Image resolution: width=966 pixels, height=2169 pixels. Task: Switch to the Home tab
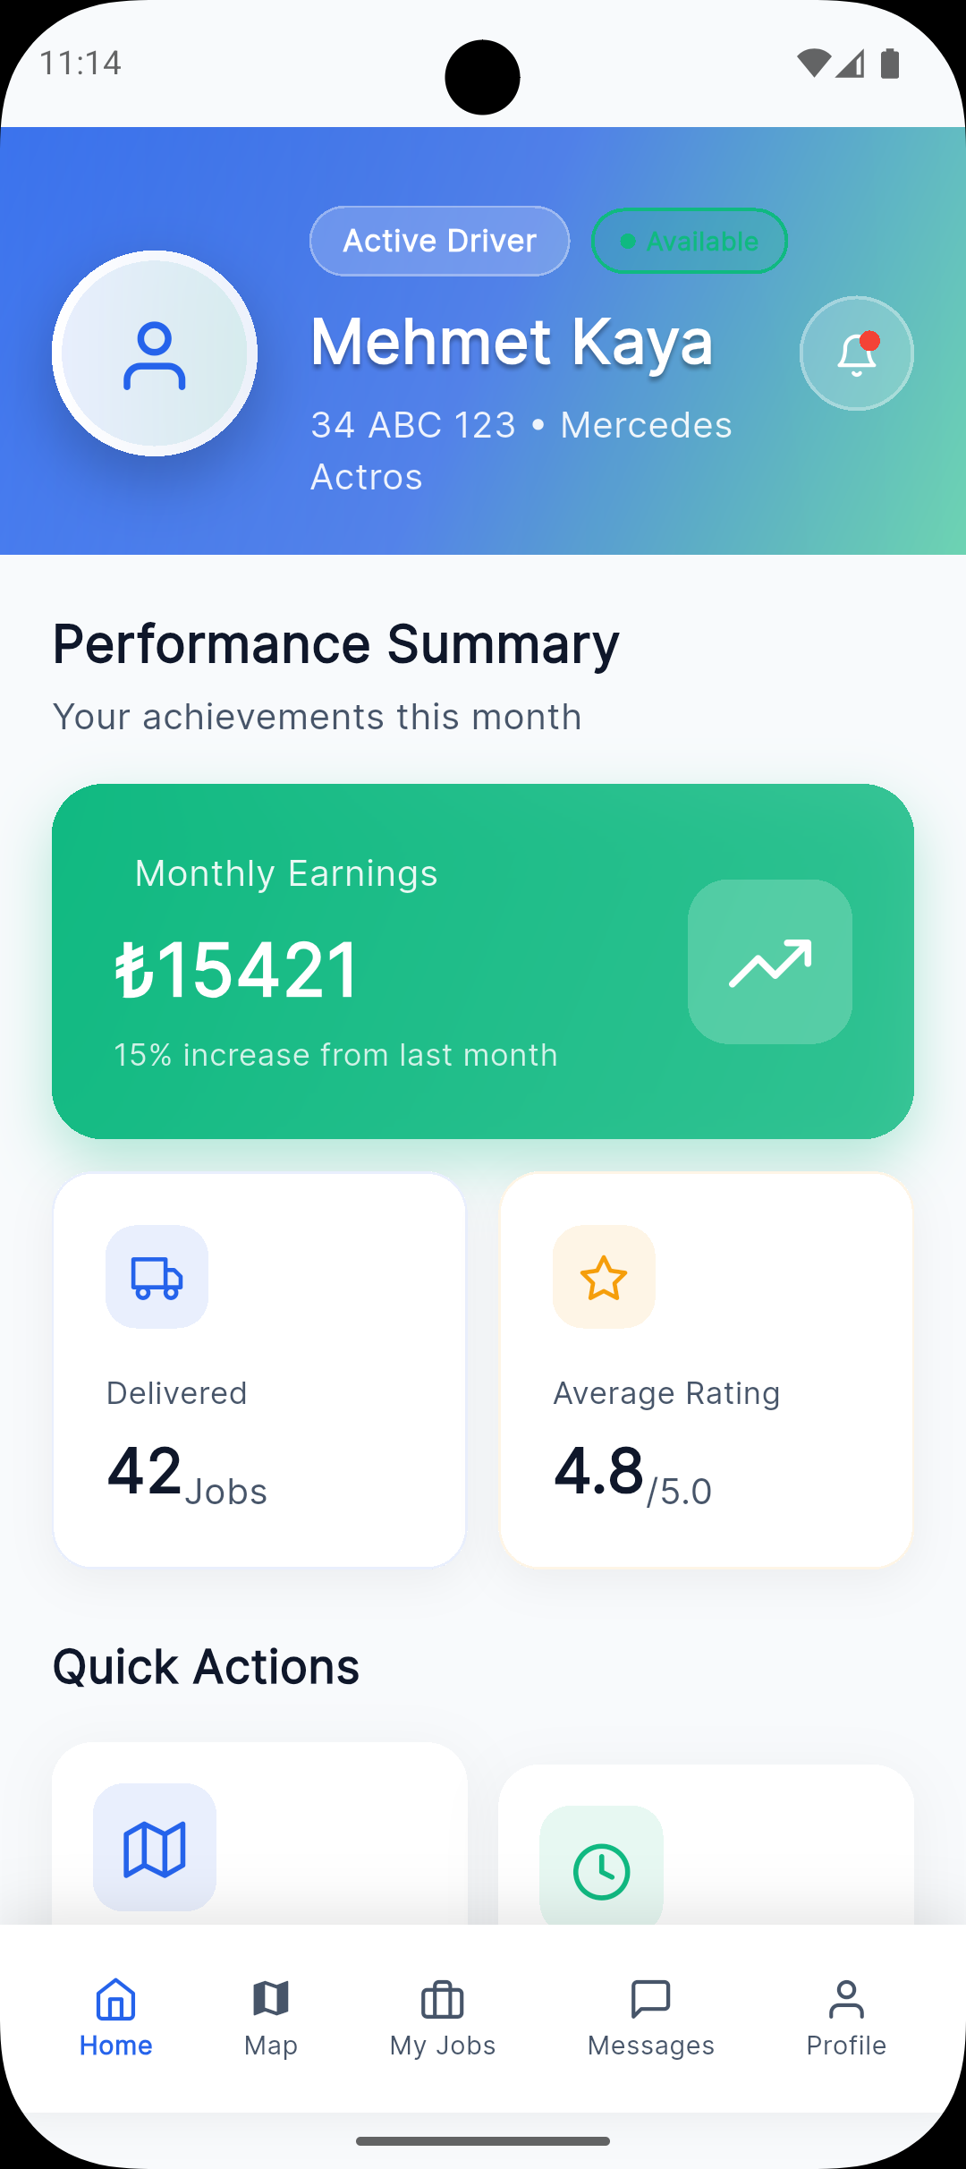click(x=116, y=2018)
